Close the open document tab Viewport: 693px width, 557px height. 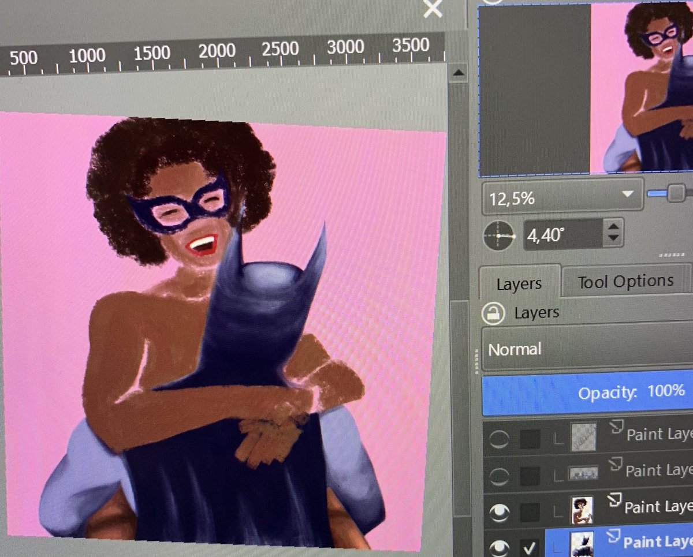point(433,9)
